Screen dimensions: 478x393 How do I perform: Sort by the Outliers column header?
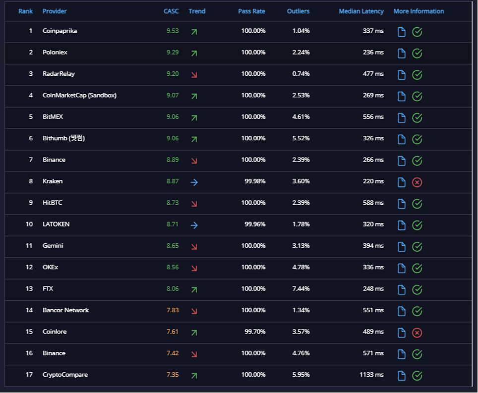pyautogui.click(x=298, y=11)
